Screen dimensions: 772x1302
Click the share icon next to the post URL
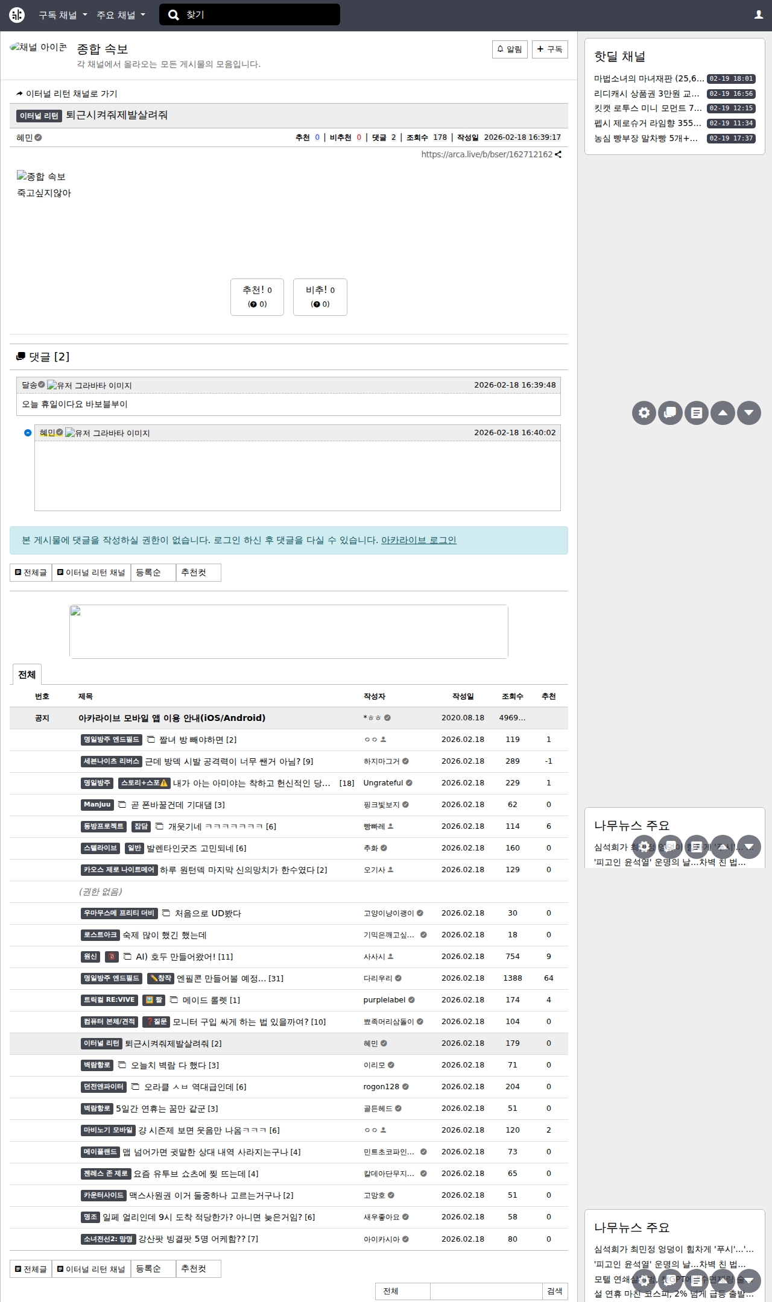pos(558,154)
